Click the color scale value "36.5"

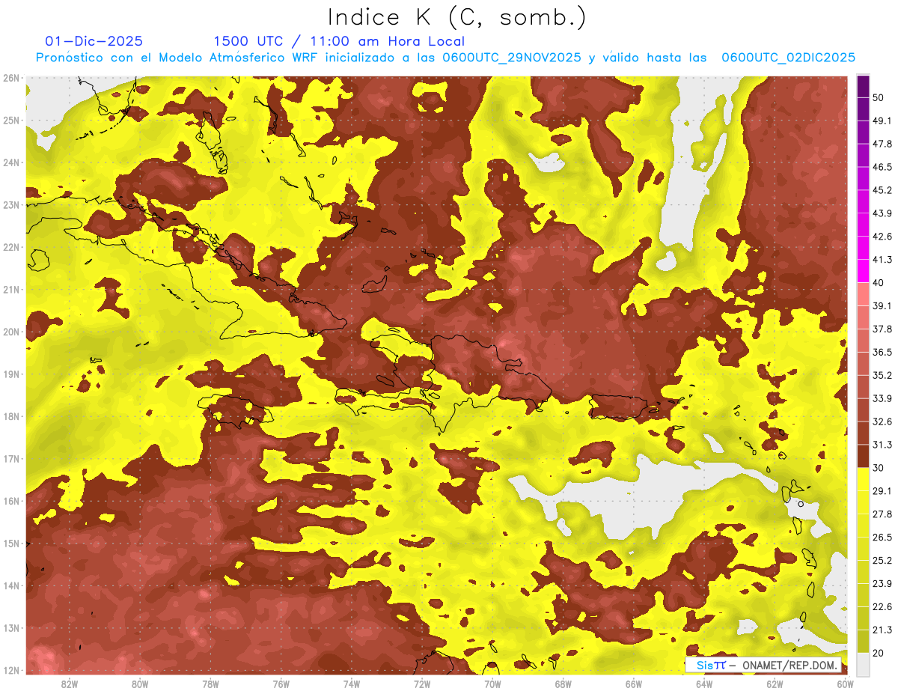pos(882,352)
